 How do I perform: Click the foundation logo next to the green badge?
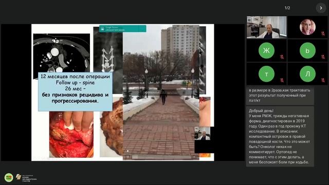(x=26, y=178)
